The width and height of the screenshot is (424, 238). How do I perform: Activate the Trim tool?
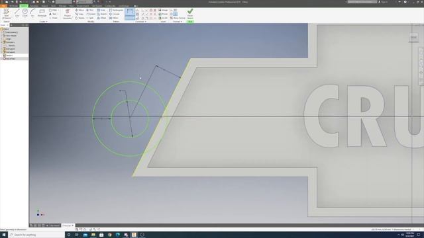[x=90, y=10]
